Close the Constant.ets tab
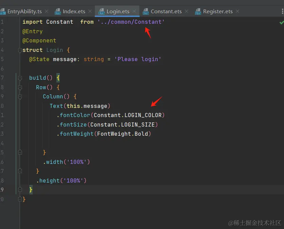284x229 pixels. (x=187, y=12)
